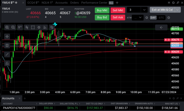Select the line drawing tool

[7, 54]
